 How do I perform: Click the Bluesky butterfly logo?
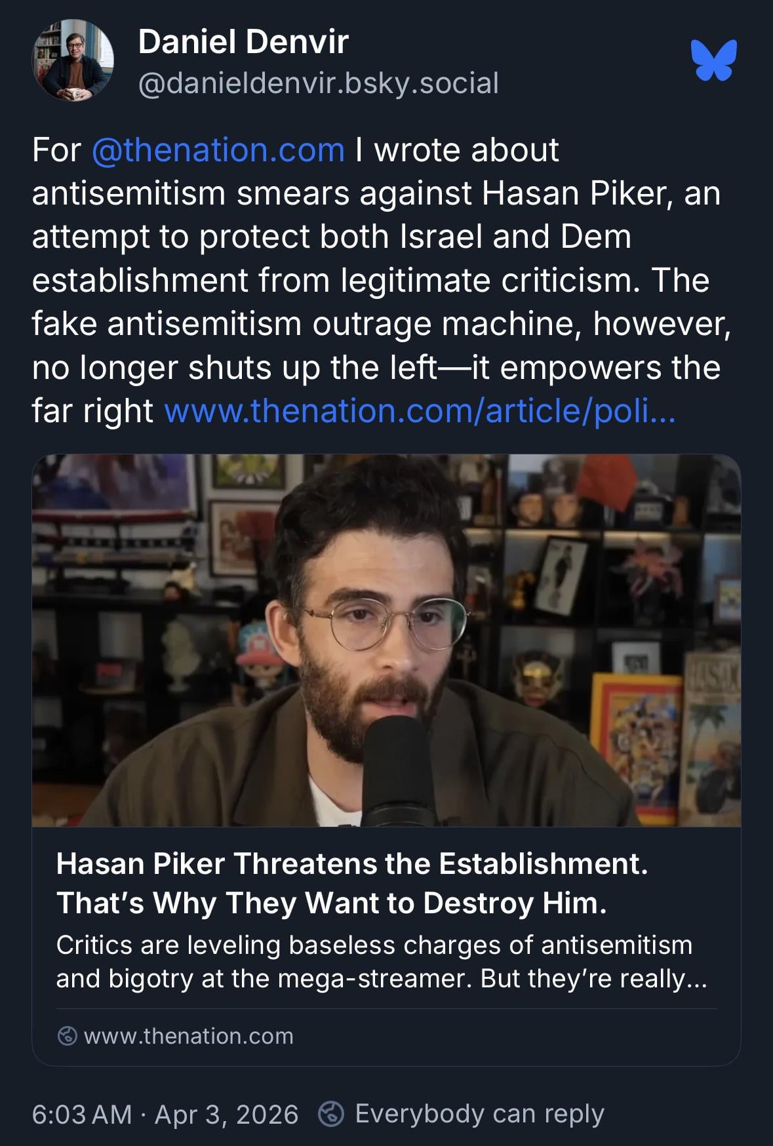pos(714,60)
